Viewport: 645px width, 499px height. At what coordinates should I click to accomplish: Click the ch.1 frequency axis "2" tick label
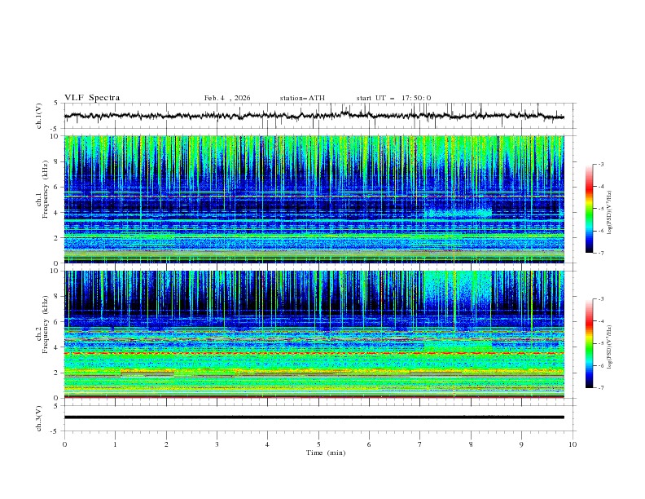[57, 238]
